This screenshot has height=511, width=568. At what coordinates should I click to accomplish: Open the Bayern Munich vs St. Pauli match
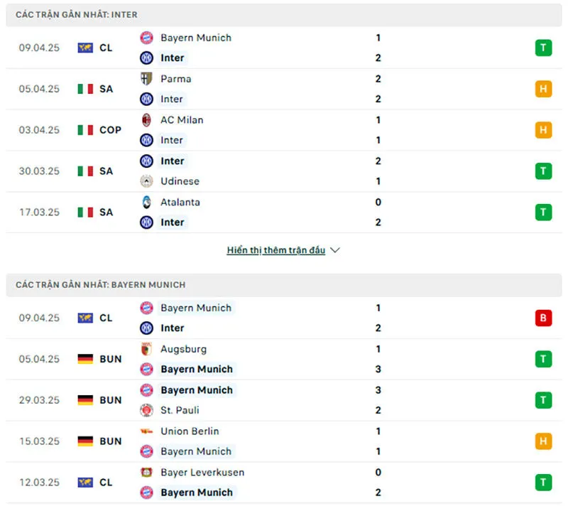[284, 400]
